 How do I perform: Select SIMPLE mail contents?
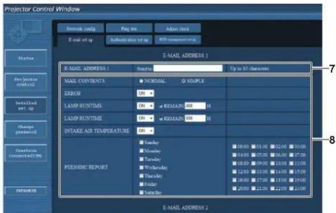point(183,81)
